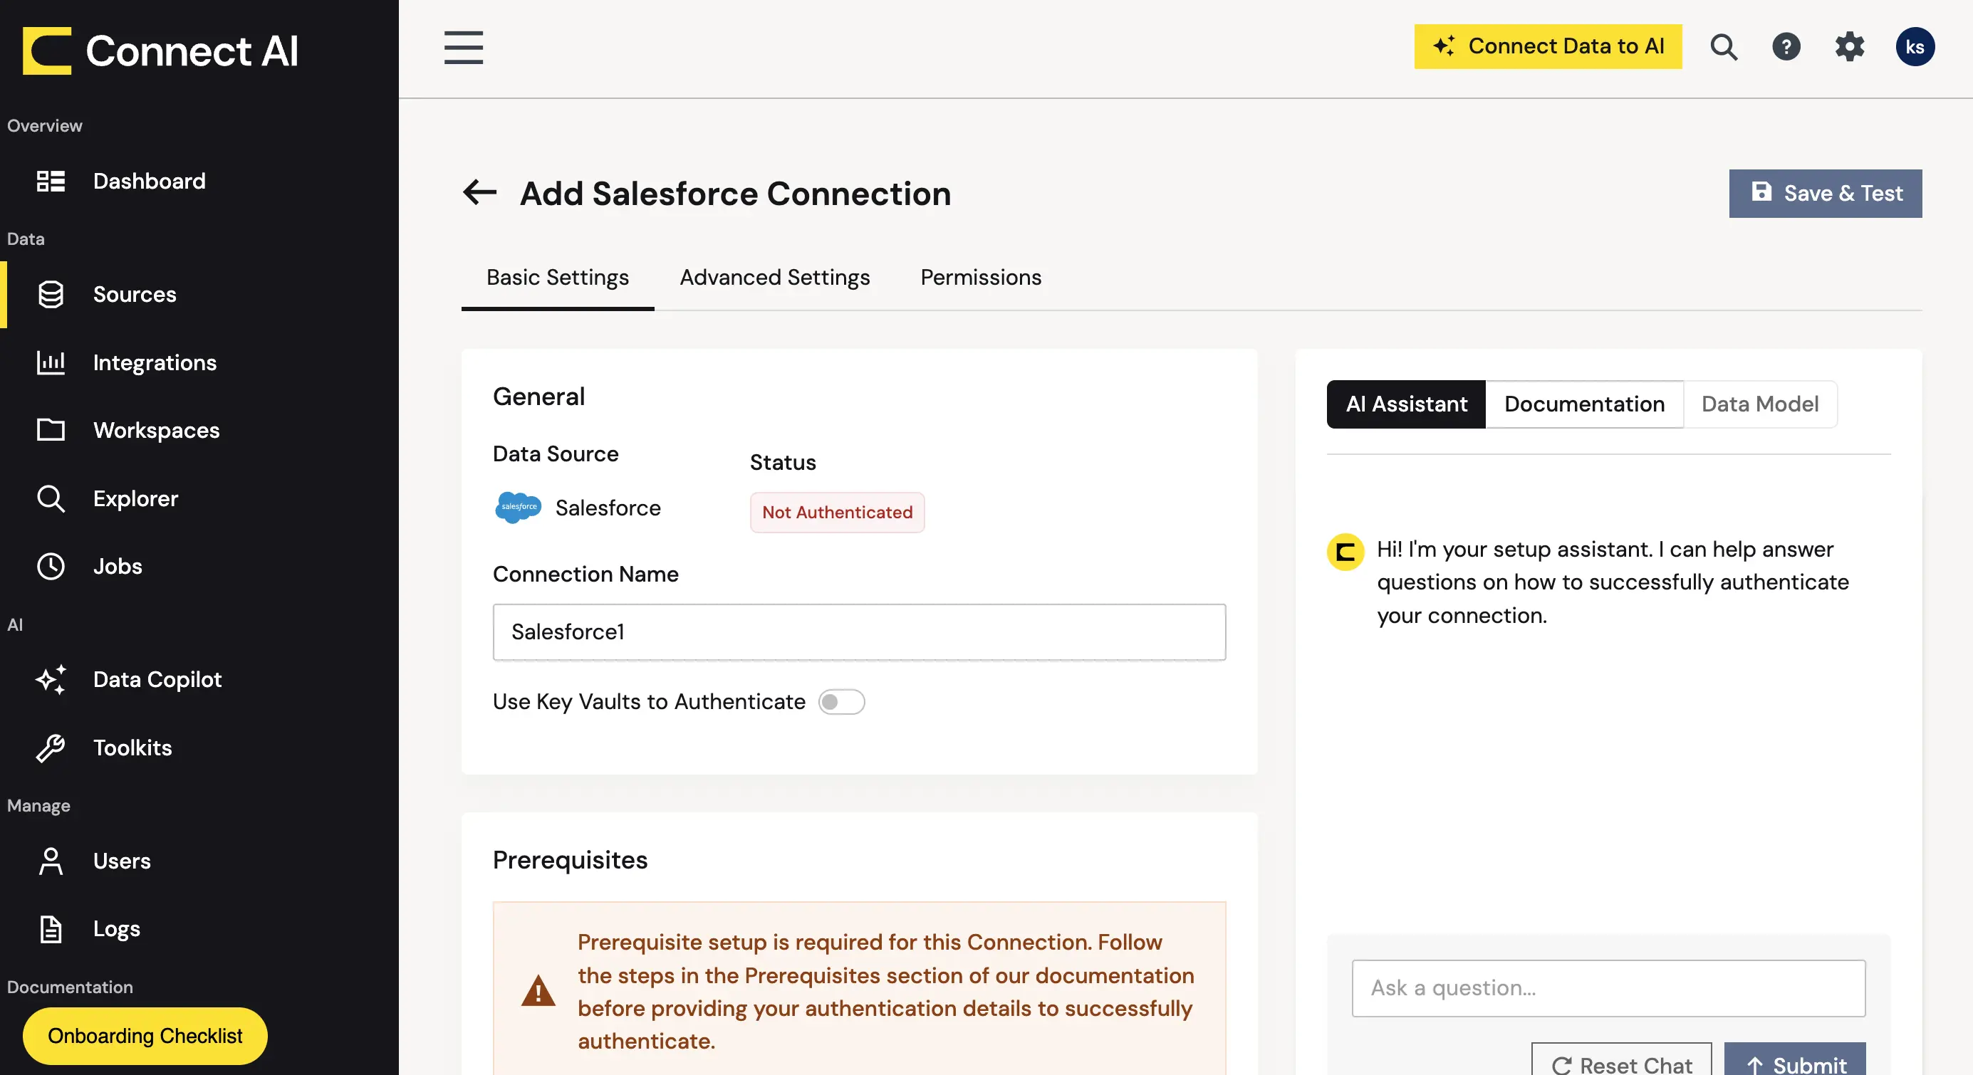
Task: Click the Prerequisites section heading
Action: click(x=570, y=860)
